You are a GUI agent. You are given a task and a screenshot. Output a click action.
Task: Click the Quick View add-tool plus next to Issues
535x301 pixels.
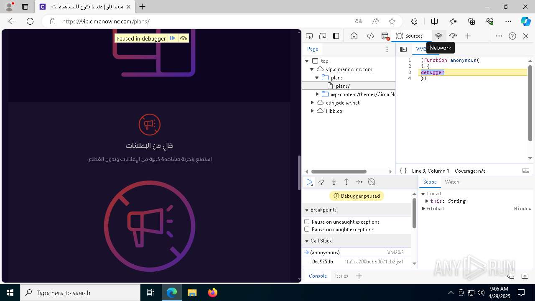pyautogui.click(x=359, y=276)
